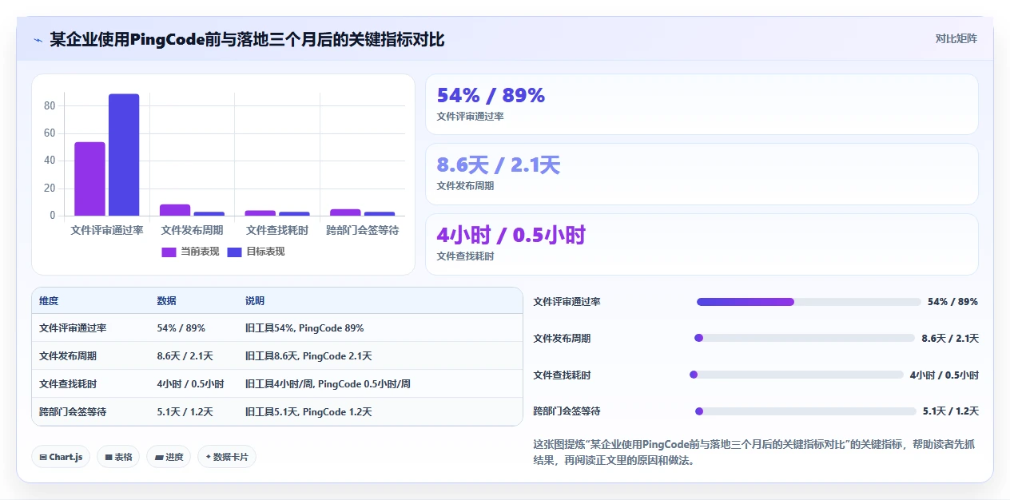Click the progress value 5.1天 / 1.2天
1010x500 pixels.
[x=951, y=411]
